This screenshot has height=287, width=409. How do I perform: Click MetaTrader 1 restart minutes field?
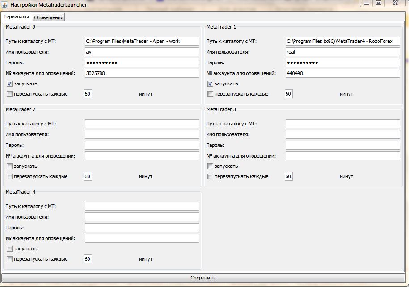[x=288, y=94]
